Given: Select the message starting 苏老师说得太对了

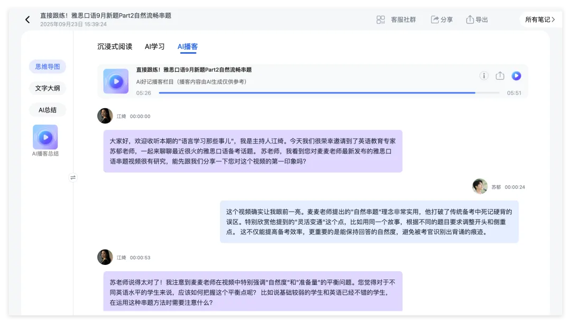Looking at the screenshot, I should click(x=253, y=292).
